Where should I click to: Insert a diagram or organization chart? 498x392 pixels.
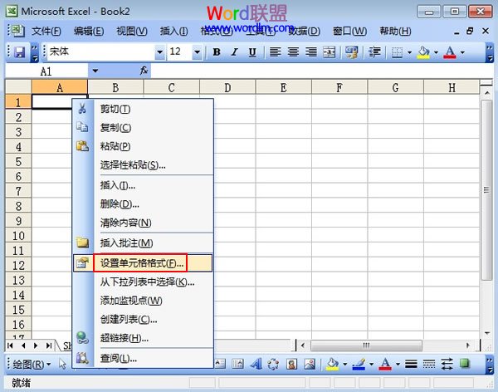[273, 364]
